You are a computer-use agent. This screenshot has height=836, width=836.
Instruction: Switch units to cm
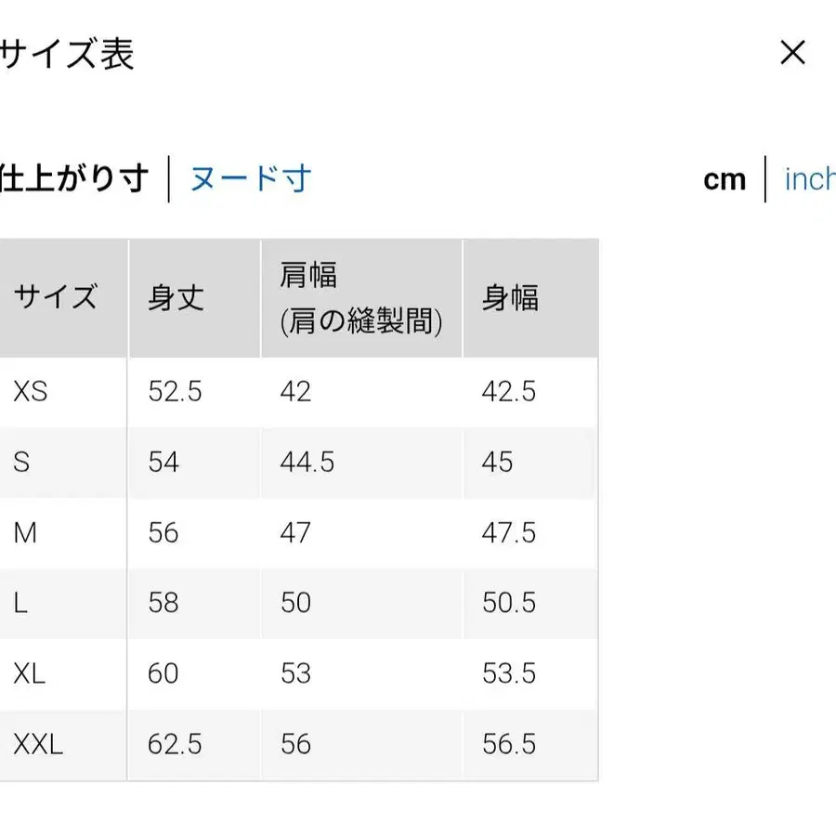point(724,180)
